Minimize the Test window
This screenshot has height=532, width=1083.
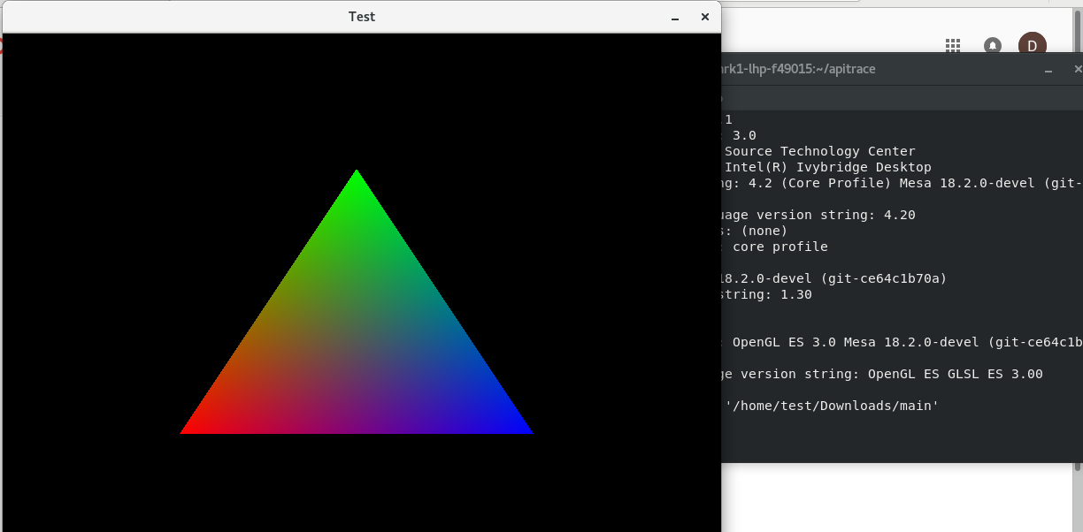pos(675,17)
